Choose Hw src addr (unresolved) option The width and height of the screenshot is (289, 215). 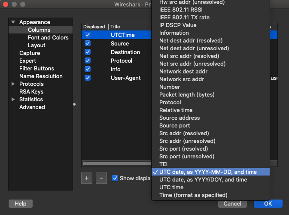(210, 2)
